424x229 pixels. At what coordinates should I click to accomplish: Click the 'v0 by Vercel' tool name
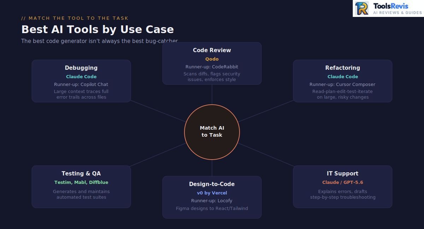212,193
